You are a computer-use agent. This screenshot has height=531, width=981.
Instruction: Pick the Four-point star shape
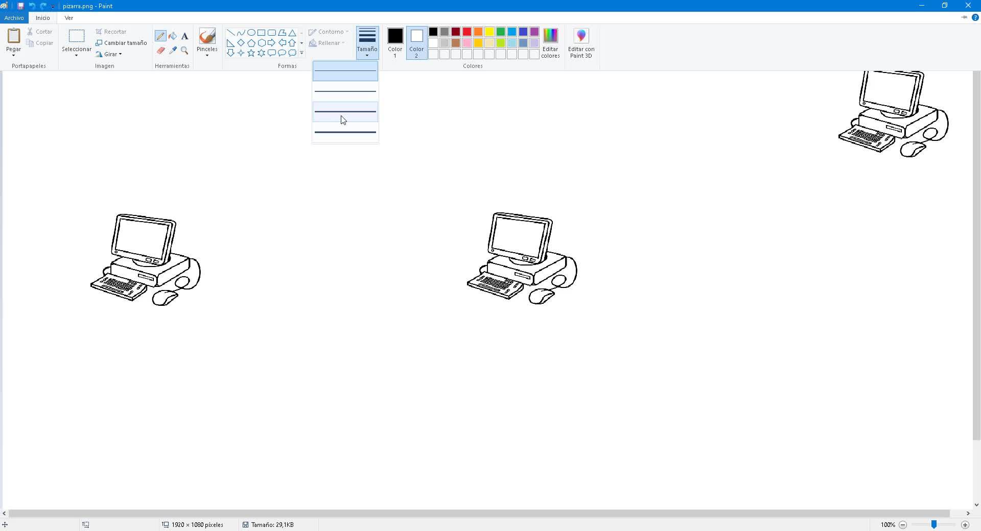coord(241,53)
